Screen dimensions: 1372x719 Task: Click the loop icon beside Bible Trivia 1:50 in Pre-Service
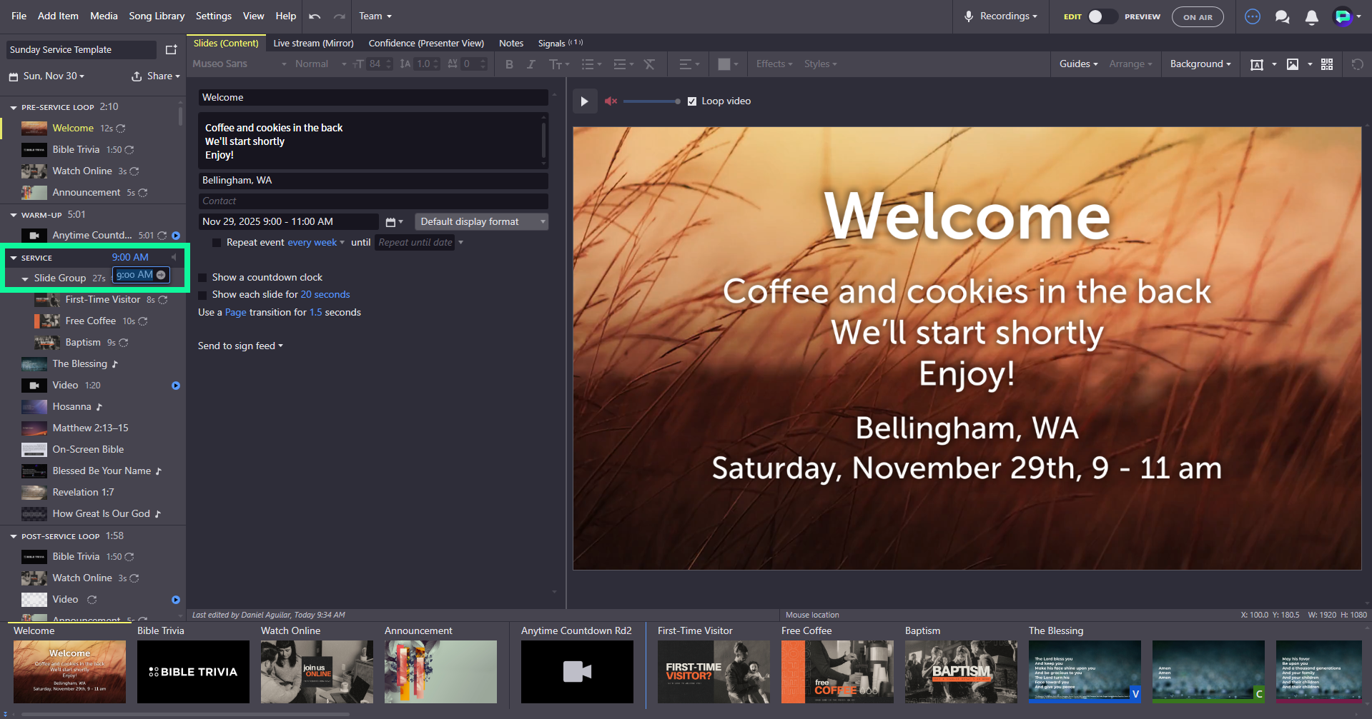129,150
